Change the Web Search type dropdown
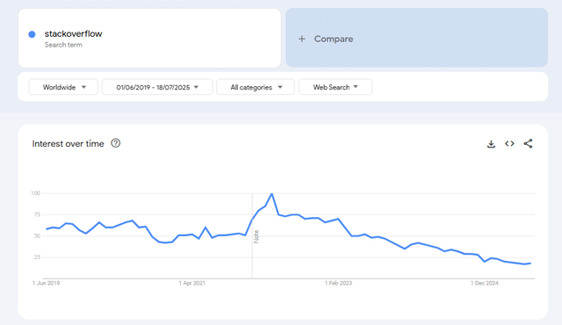Viewport: 562px width, 325px height. click(335, 87)
